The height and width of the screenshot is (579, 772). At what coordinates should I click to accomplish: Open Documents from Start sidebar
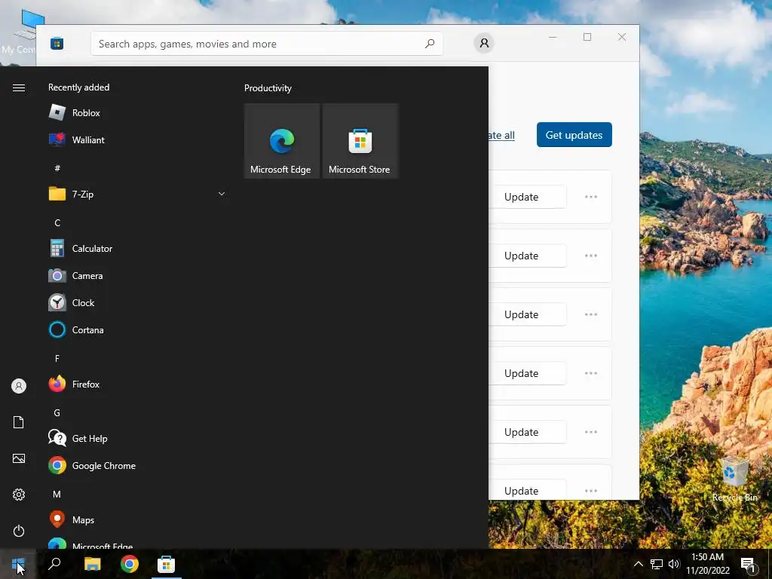coord(19,422)
